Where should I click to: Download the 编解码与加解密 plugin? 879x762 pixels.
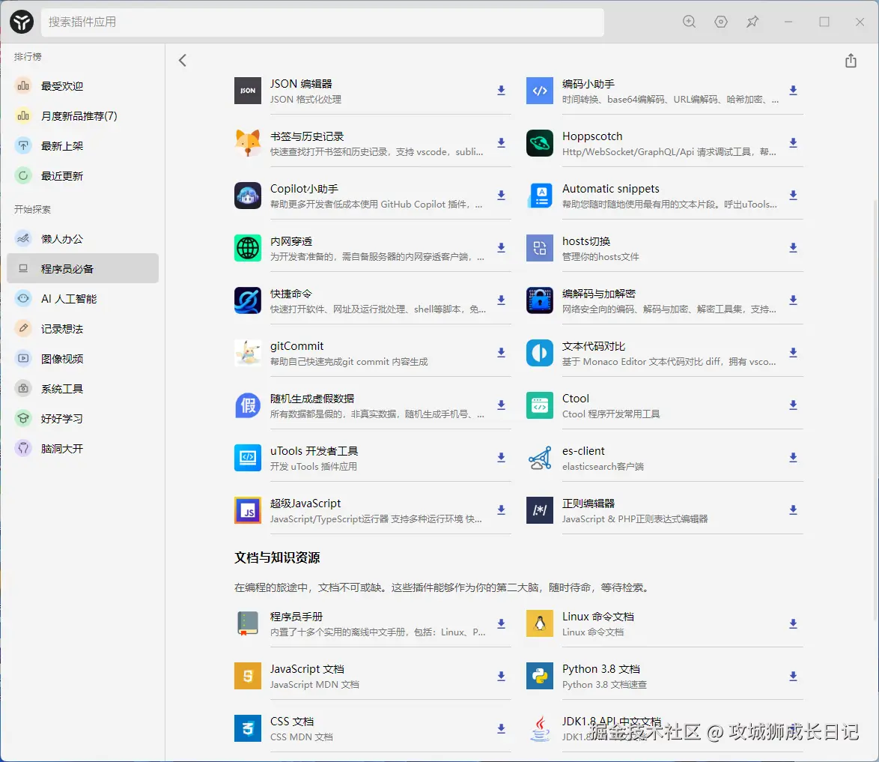(x=793, y=300)
